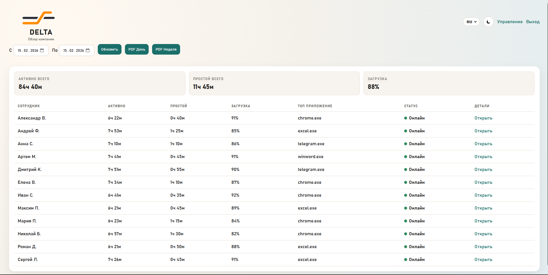Viewport: 548px width, 275px height.
Task: Open details for Роман Д.
Action: pyautogui.click(x=483, y=247)
